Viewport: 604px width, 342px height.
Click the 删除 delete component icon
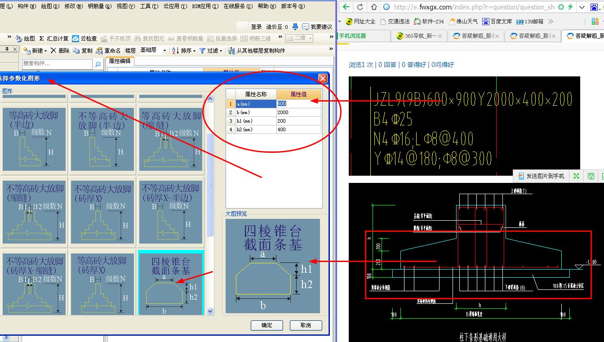[x=53, y=51]
